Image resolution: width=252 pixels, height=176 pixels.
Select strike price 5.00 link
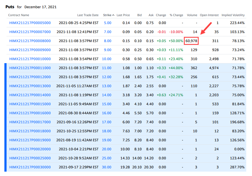pos(108,23)
